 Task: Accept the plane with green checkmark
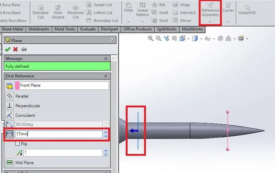click(8, 49)
